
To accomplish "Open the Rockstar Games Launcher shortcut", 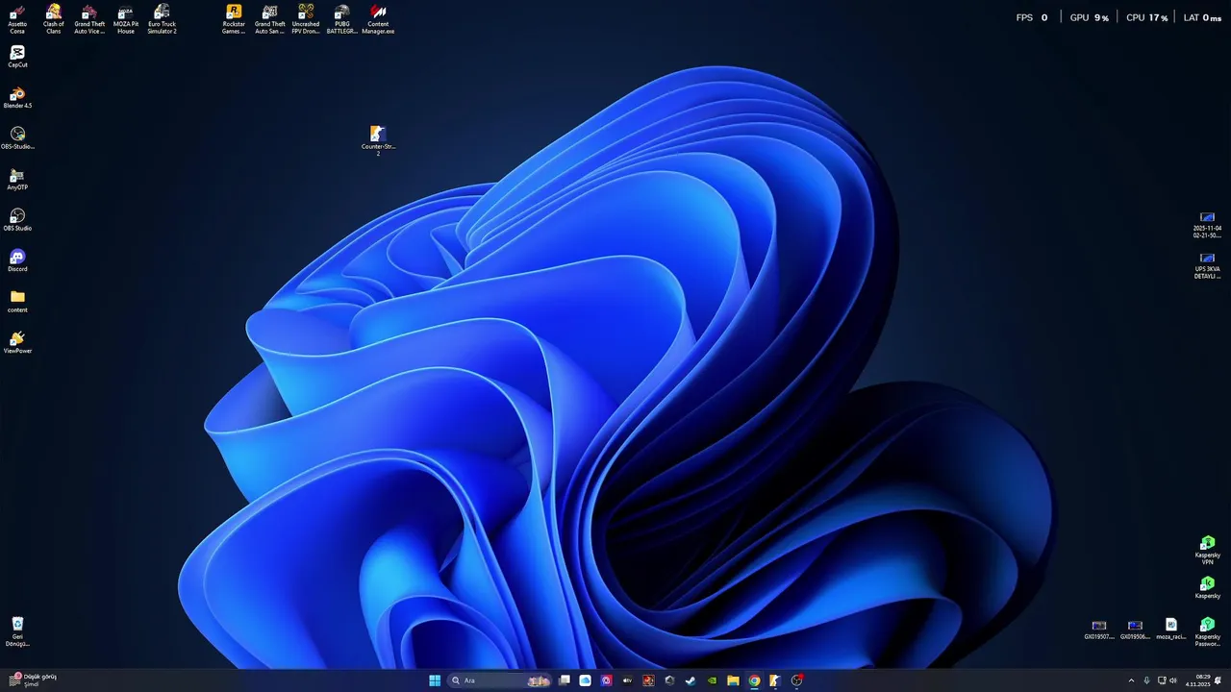I will tap(234, 19).
